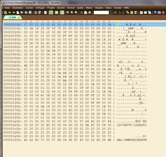Open the Format menu
Image resolution: width=166 pixels, height=157 pixels.
click(x=71, y=8)
